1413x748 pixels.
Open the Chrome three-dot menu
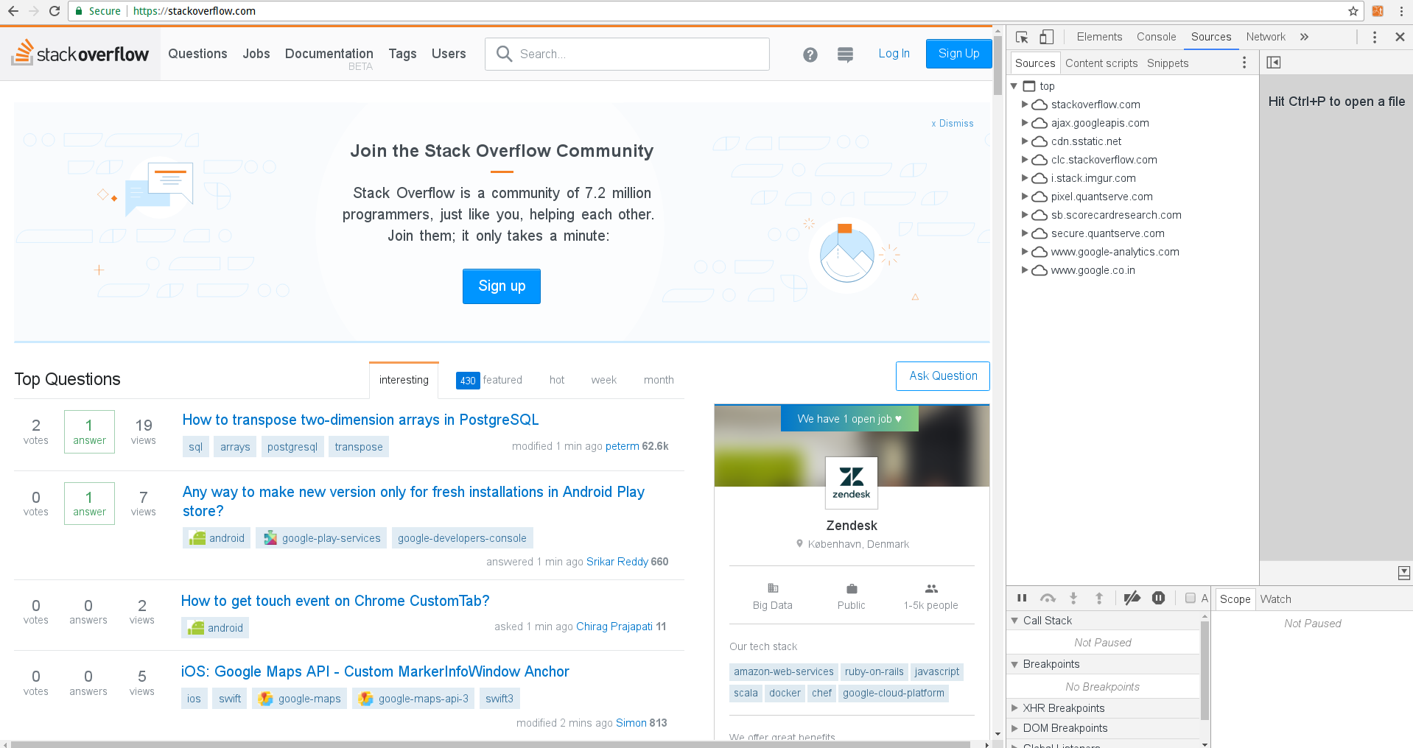coord(1401,11)
